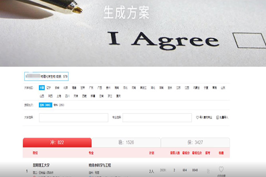266x177 pixels.
Task: Open the 冲: 822 tab
Action: [x=57, y=142]
